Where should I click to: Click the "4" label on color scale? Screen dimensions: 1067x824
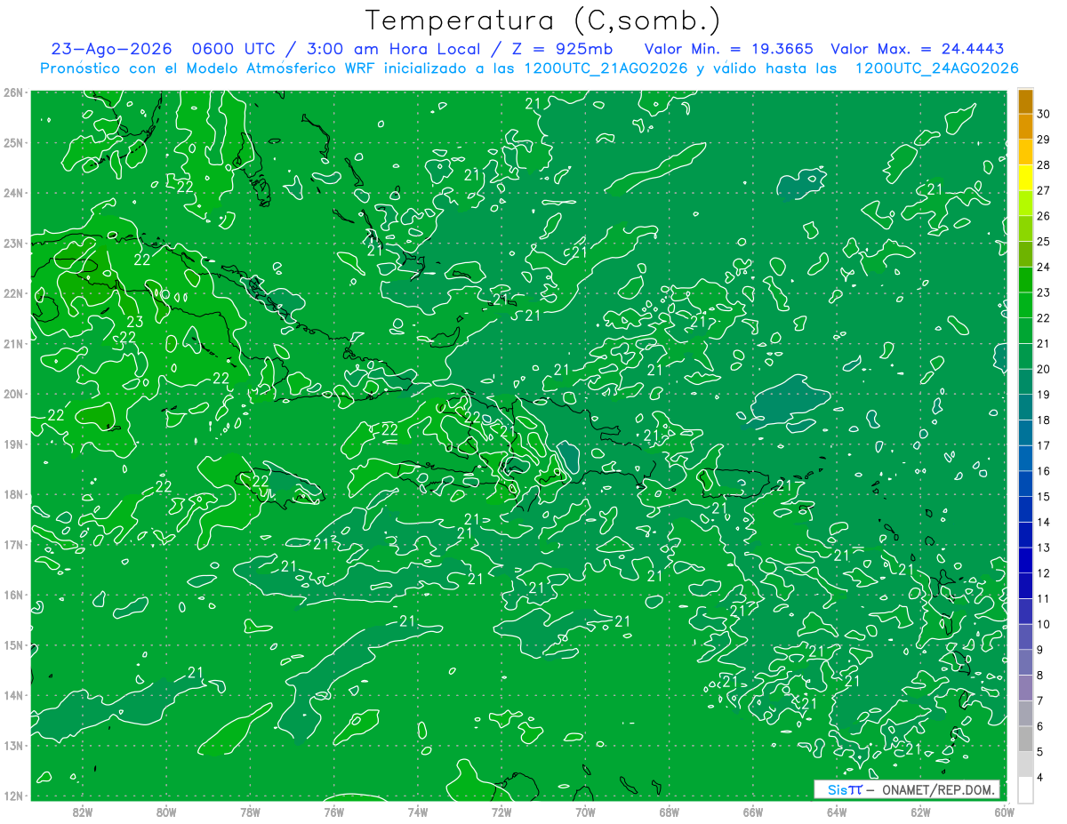tap(1041, 778)
